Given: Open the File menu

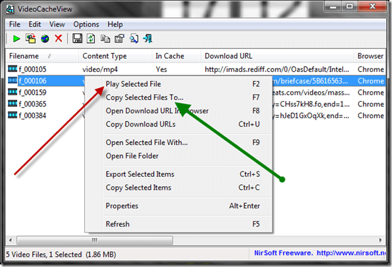Looking at the screenshot, I should point(15,24).
